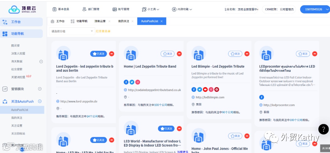Image resolution: width=330 pixels, height=153 pixels.
Task: Switch to the 工作台 tab
Action: point(58,21)
